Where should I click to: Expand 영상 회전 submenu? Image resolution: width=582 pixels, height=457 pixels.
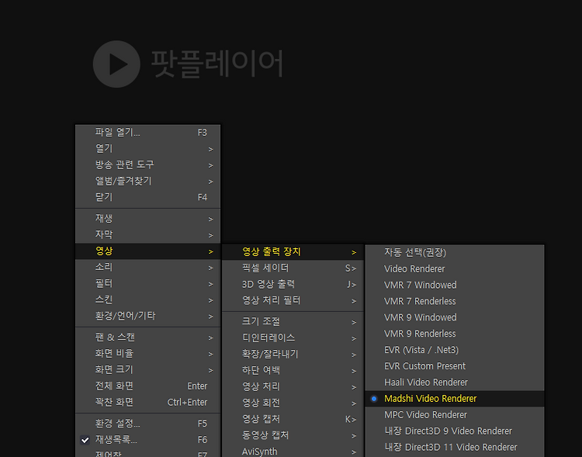293,403
